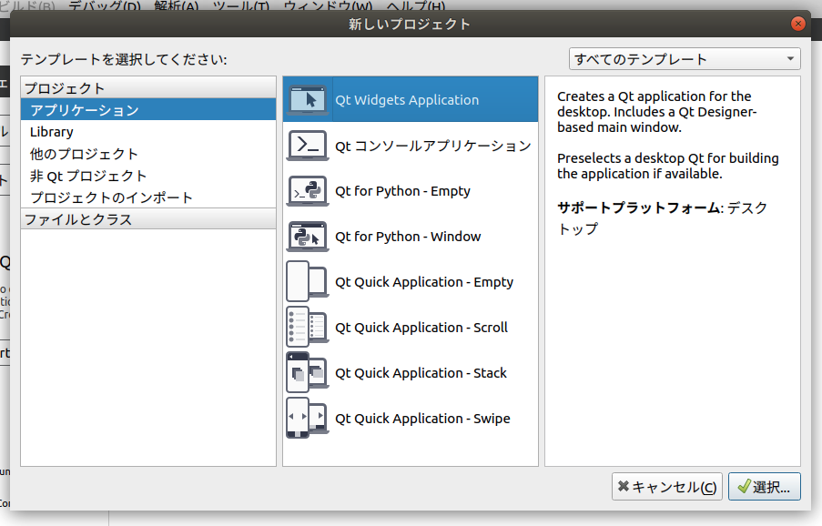Choose 他のプロジェクト category
This screenshot has height=526, width=822.
tap(85, 154)
